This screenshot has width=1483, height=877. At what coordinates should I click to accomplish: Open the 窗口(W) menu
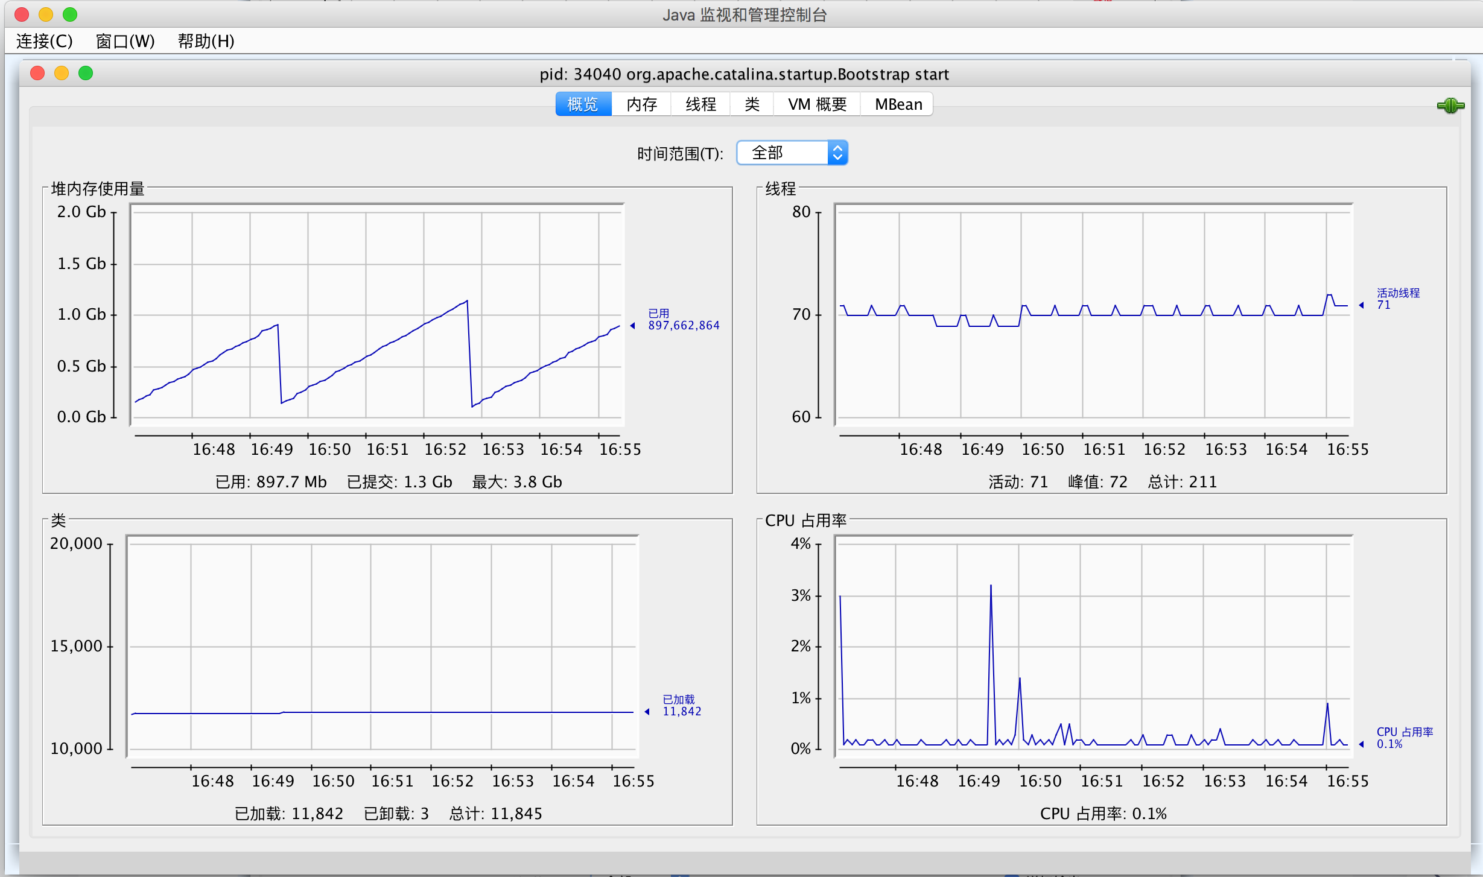point(125,41)
